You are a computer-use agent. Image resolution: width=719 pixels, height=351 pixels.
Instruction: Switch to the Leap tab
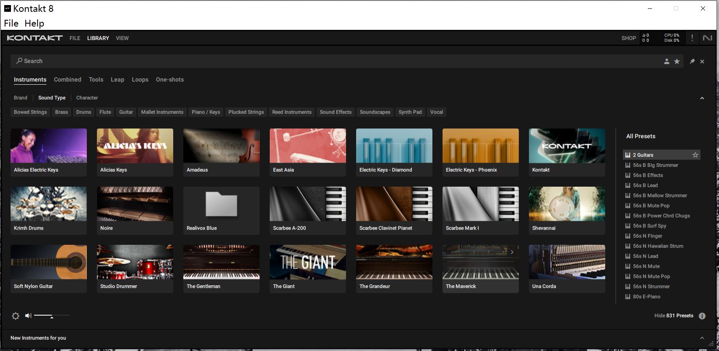(x=118, y=80)
